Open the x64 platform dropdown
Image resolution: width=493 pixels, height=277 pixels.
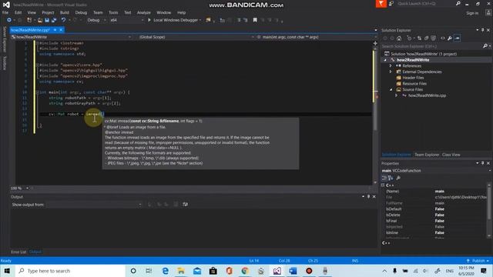pos(126,20)
